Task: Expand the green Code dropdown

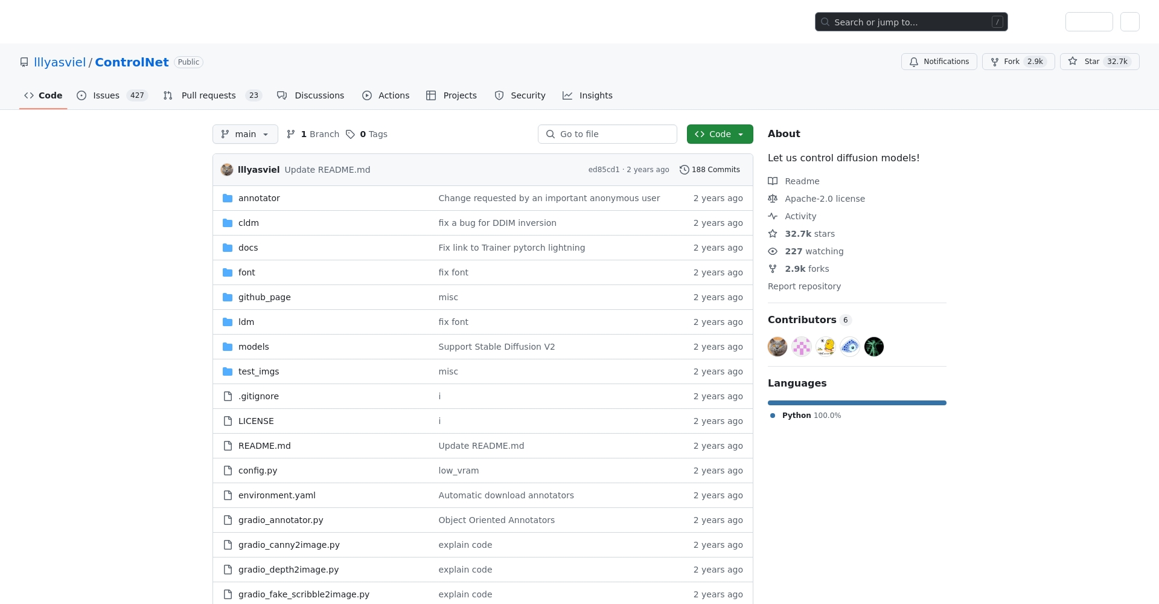Action: pyautogui.click(x=720, y=134)
